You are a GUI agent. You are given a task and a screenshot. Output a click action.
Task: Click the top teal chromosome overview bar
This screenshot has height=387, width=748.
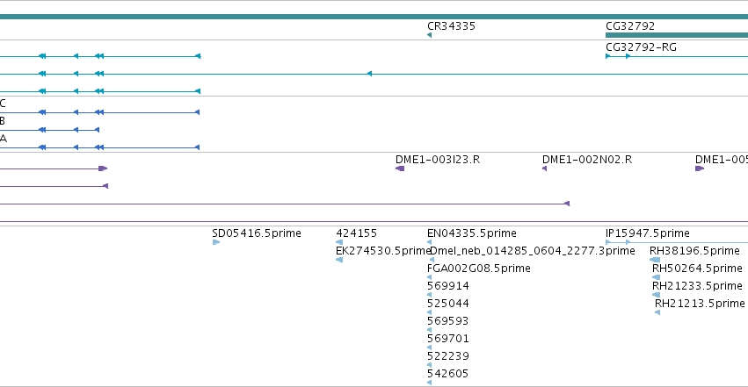point(374,17)
